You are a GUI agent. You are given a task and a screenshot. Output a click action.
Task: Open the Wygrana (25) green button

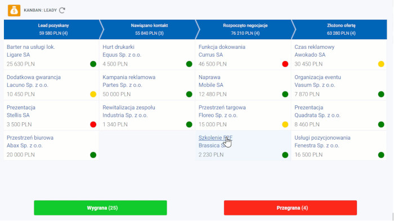(x=101, y=208)
